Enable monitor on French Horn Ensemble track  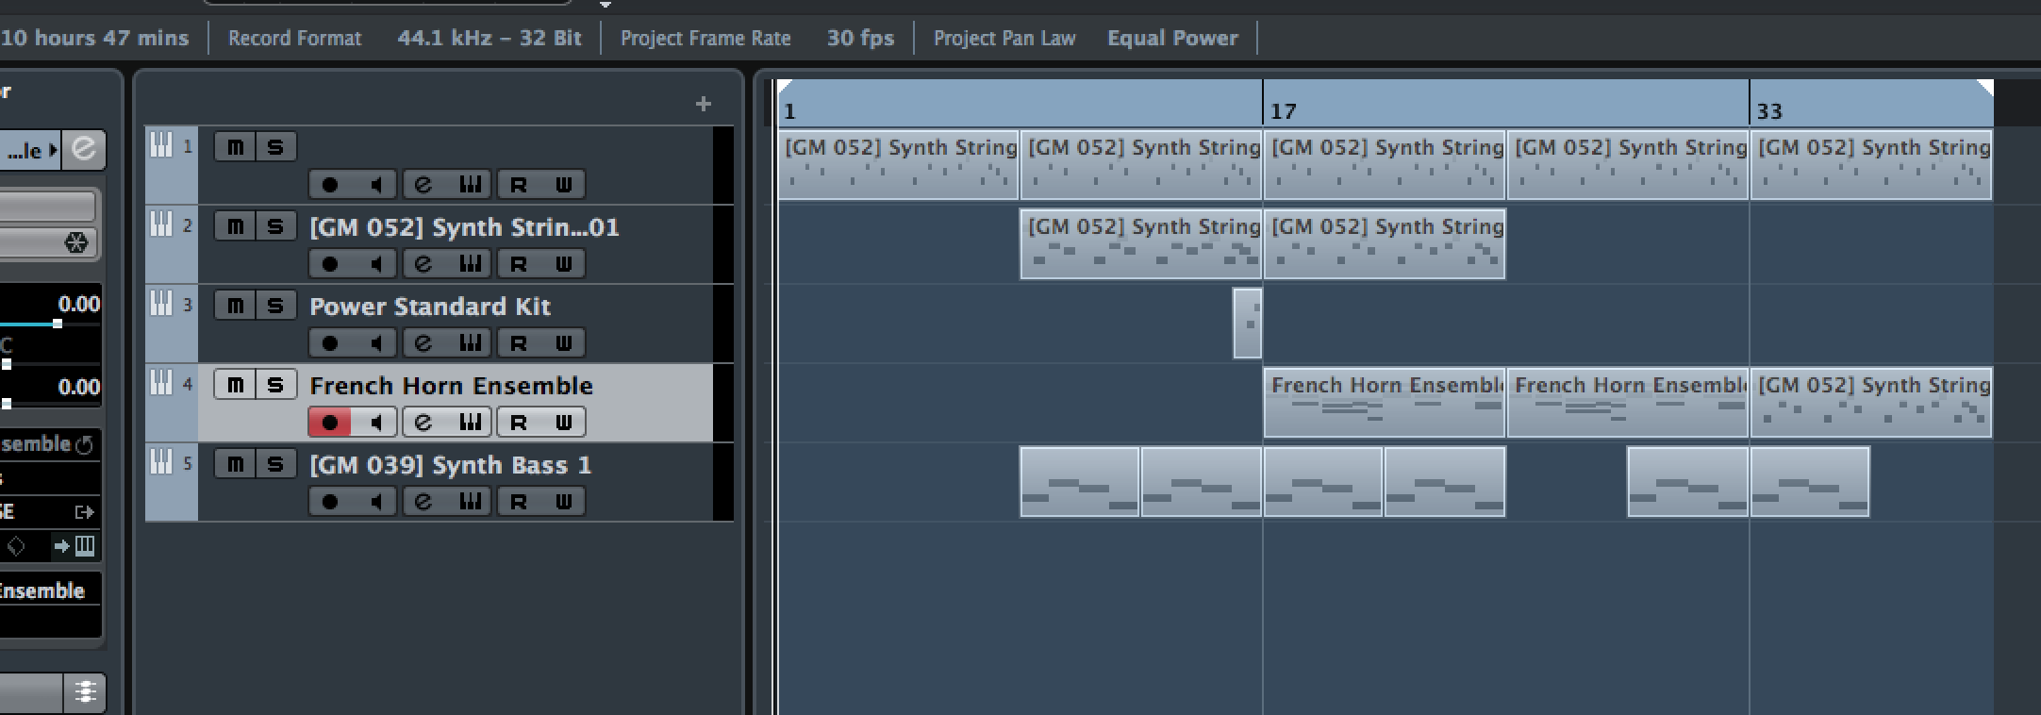(x=375, y=422)
